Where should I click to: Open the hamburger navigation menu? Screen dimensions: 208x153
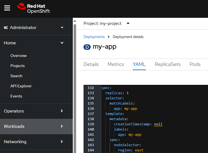(7, 8)
